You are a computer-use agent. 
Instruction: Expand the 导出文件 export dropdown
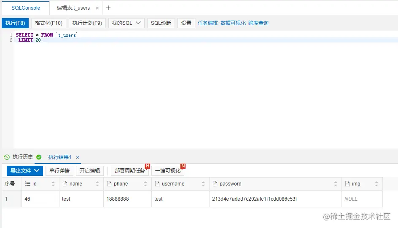click(x=24, y=171)
